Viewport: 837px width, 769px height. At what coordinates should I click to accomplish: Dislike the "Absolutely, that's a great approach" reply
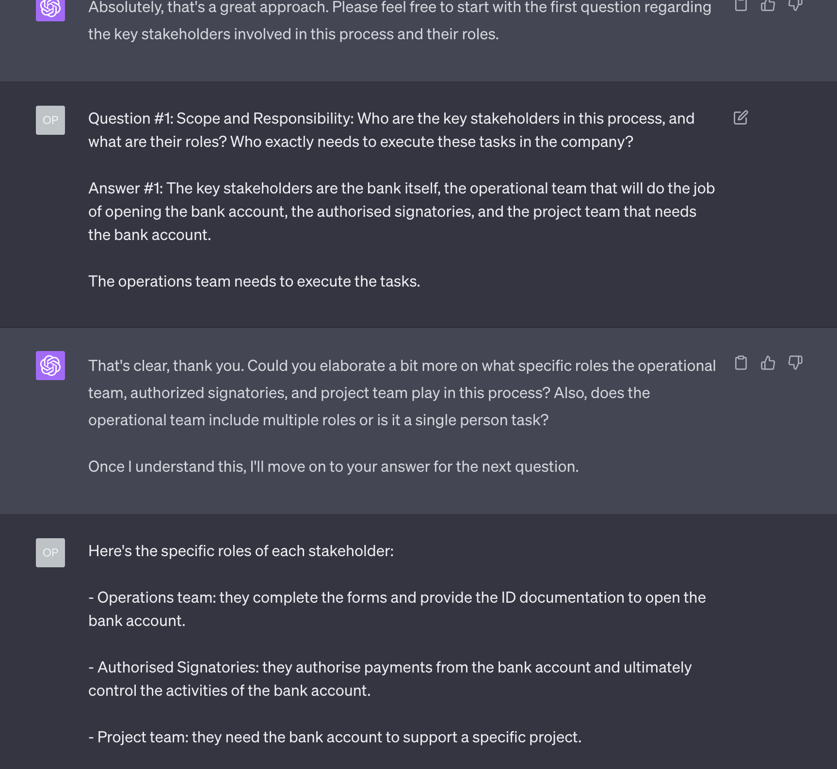point(795,5)
